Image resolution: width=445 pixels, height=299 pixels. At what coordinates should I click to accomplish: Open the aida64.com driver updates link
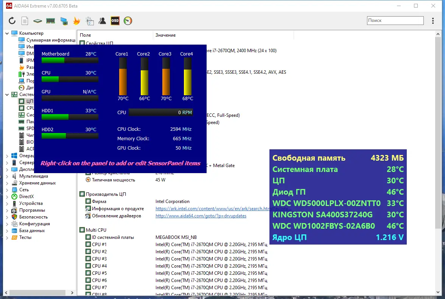point(201,216)
